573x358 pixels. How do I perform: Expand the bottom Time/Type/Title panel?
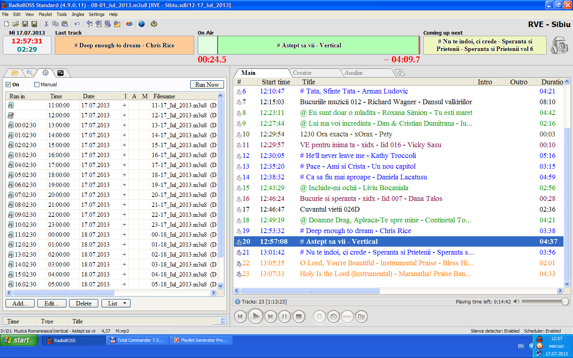223,321
